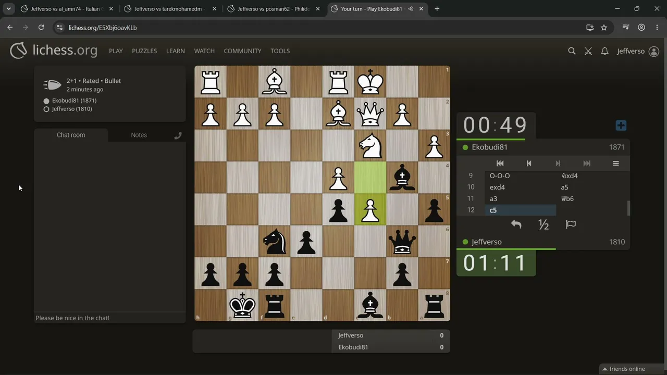
Task: Click the move list scrollbar
Action: pos(628,208)
